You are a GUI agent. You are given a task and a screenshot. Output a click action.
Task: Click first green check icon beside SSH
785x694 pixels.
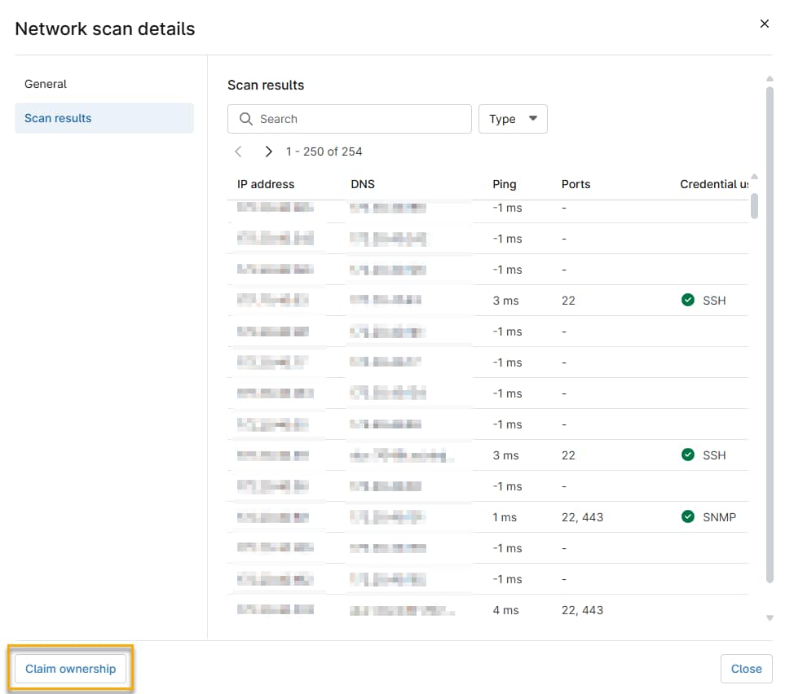tap(688, 301)
